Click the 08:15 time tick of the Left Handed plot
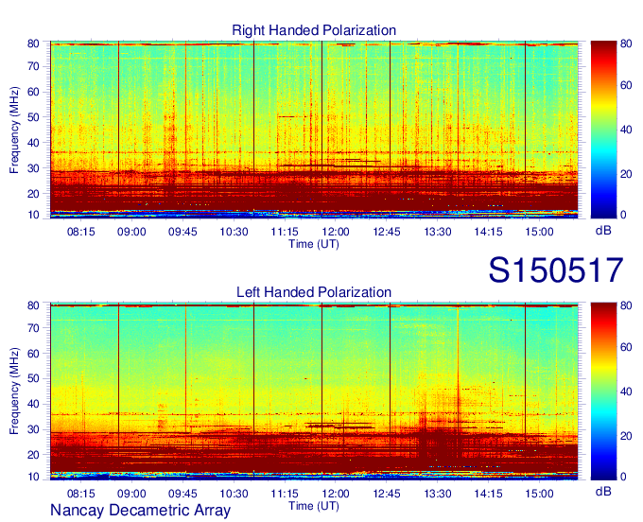The height and width of the screenshot is (522, 643). point(80,494)
